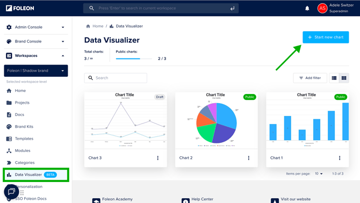Screen dimensions: 360x203
Task: Open the Chart 3 line chart thumbnail
Action: point(126,121)
